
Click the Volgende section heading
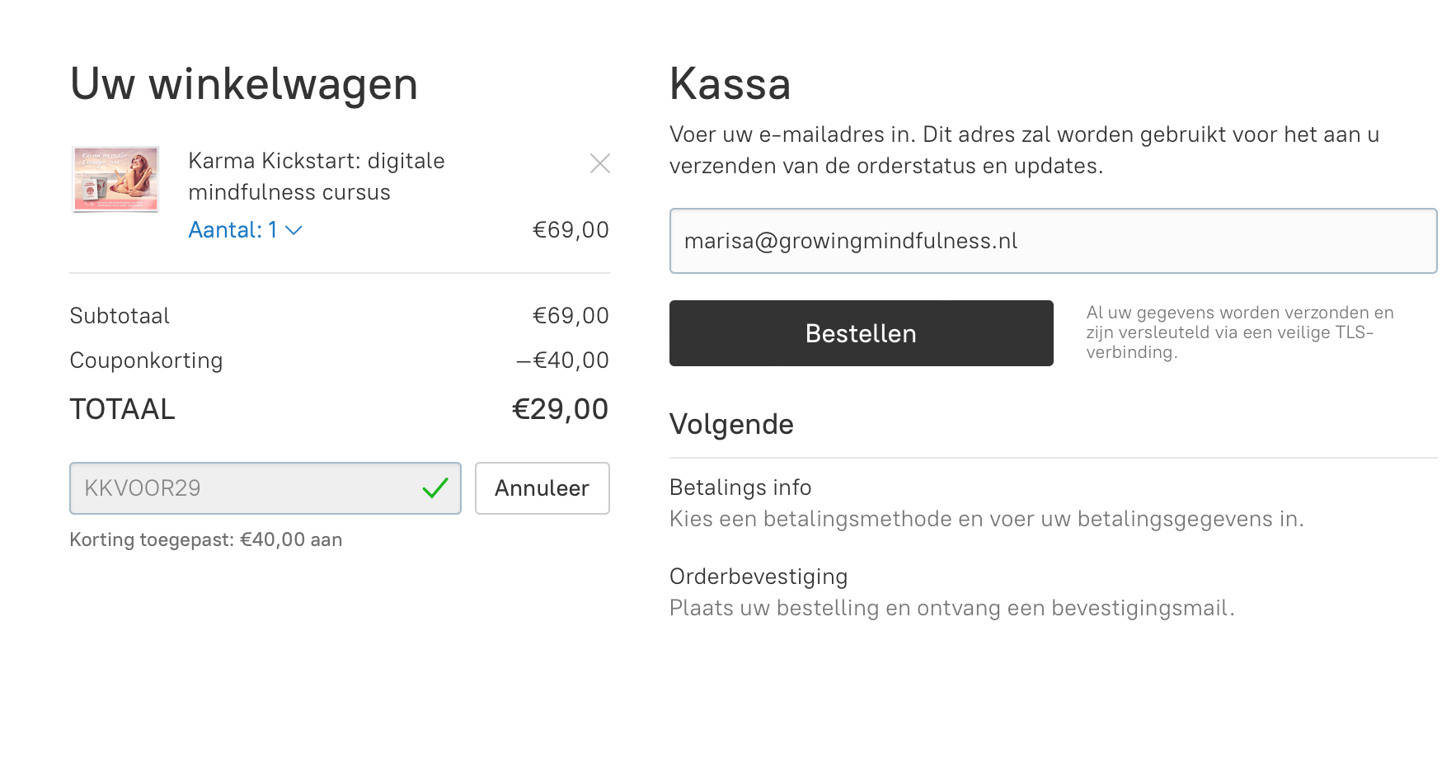[731, 424]
